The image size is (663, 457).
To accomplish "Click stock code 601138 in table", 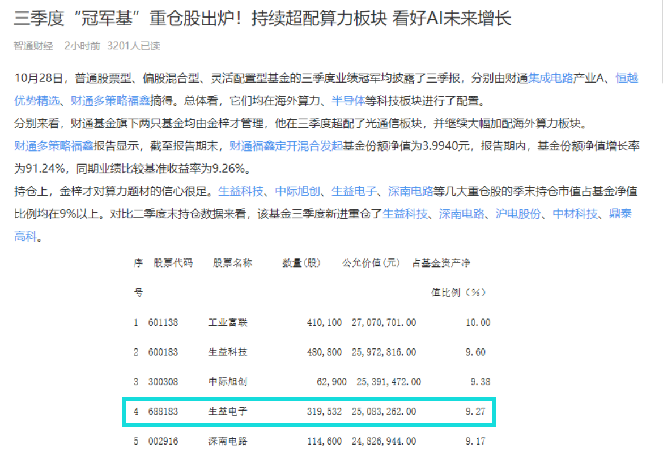I will coord(163,323).
